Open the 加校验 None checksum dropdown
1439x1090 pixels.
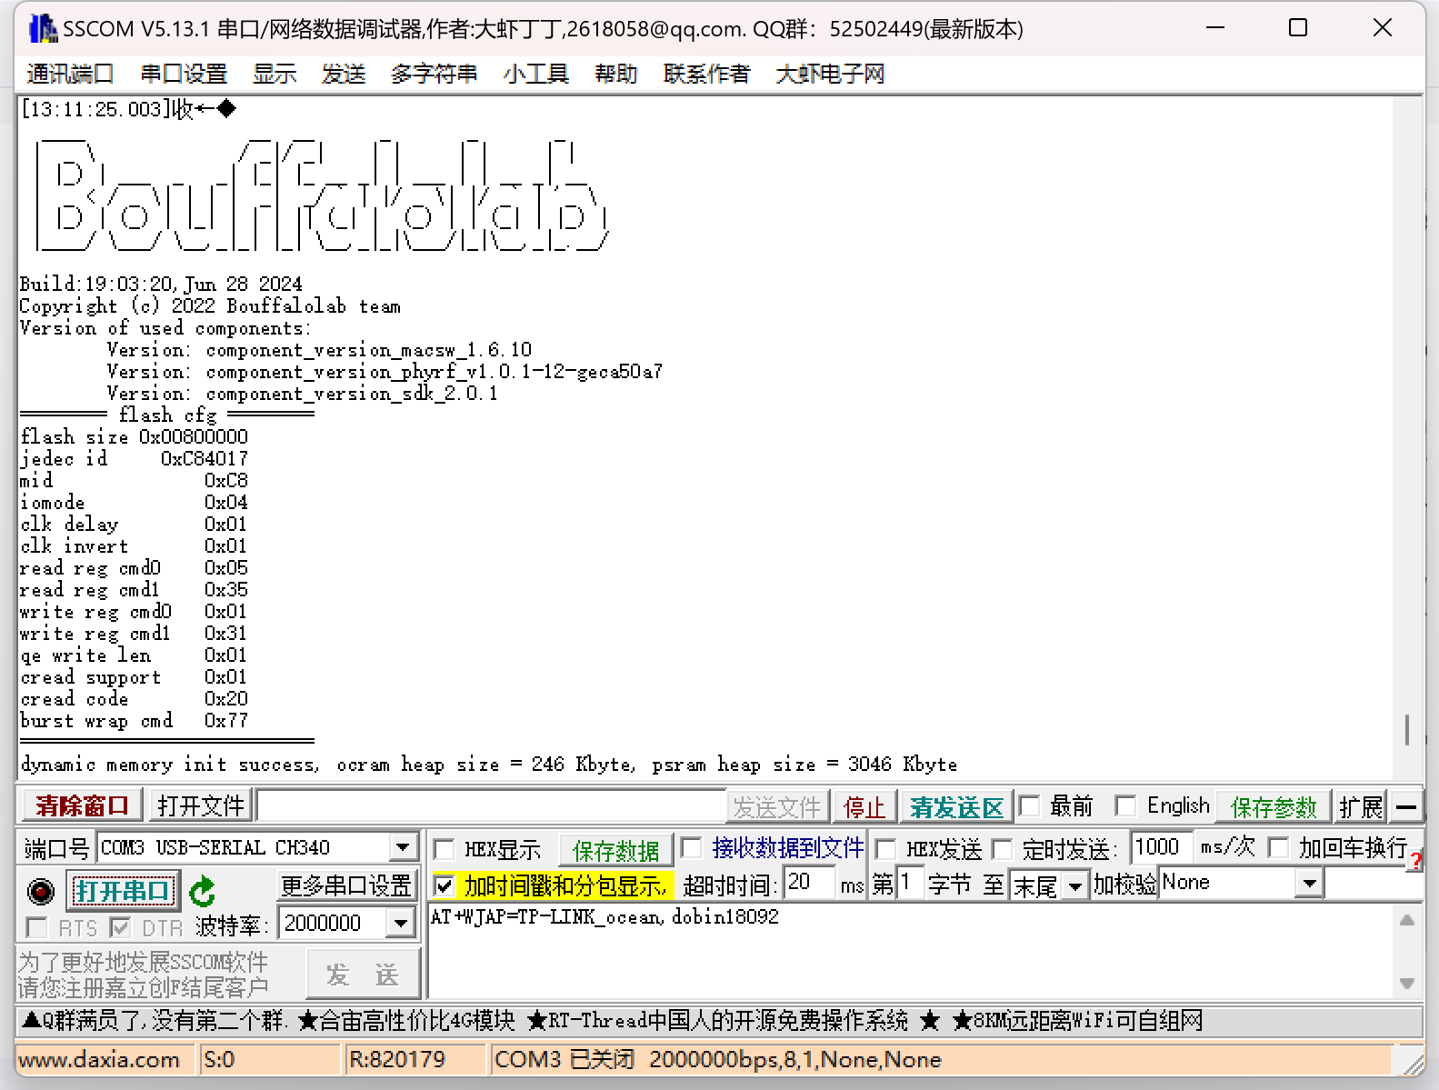(1309, 883)
